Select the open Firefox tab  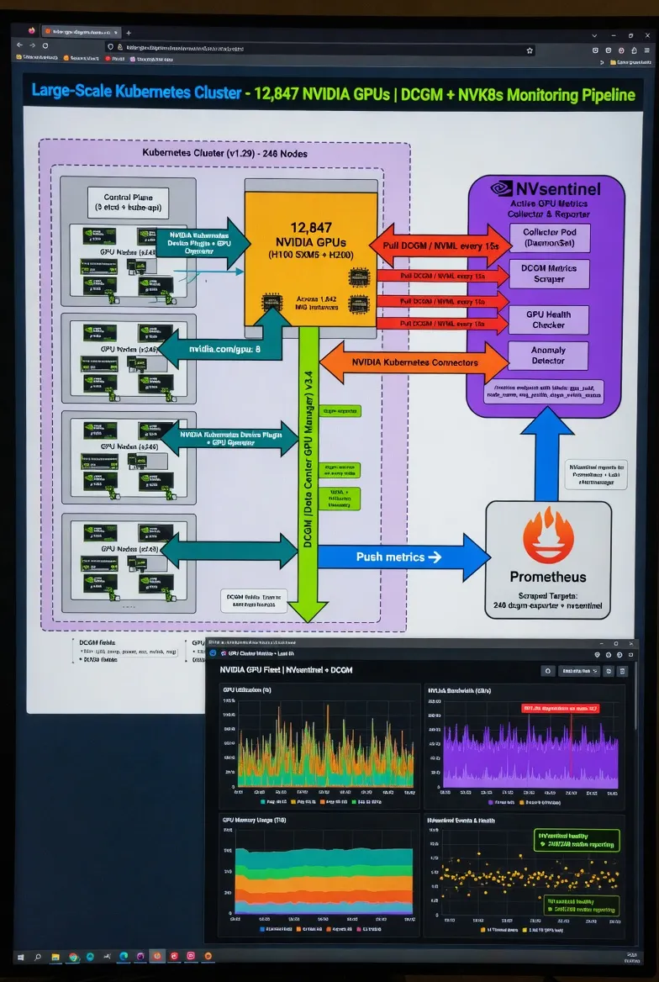(x=82, y=31)
